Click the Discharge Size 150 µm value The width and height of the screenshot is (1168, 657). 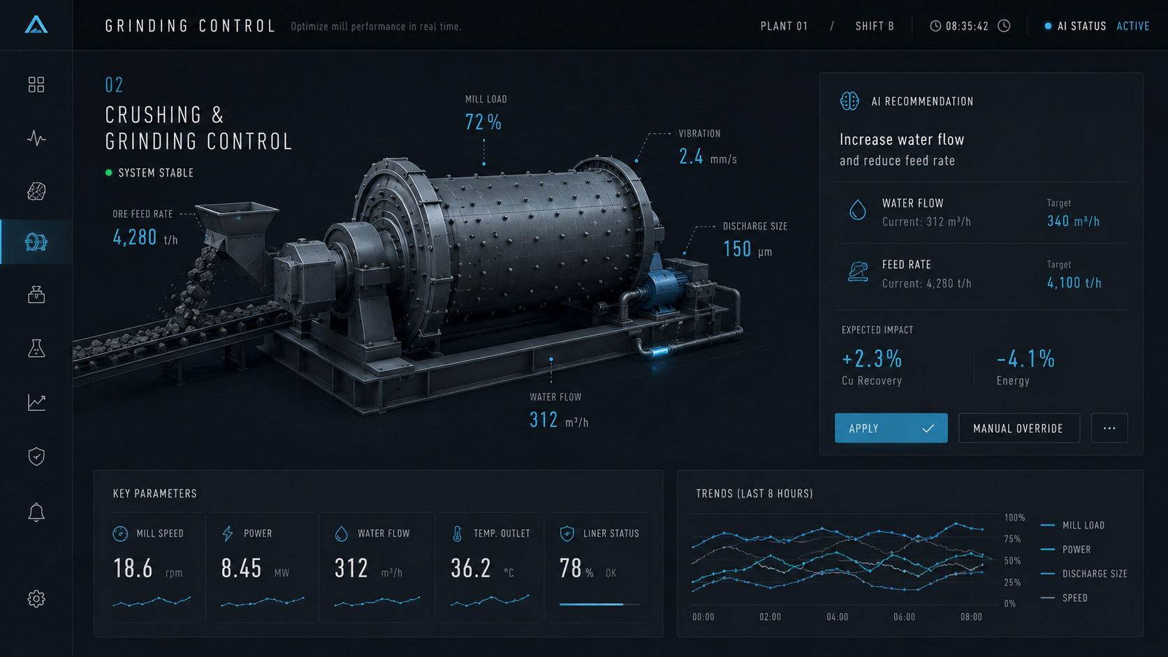747,249
